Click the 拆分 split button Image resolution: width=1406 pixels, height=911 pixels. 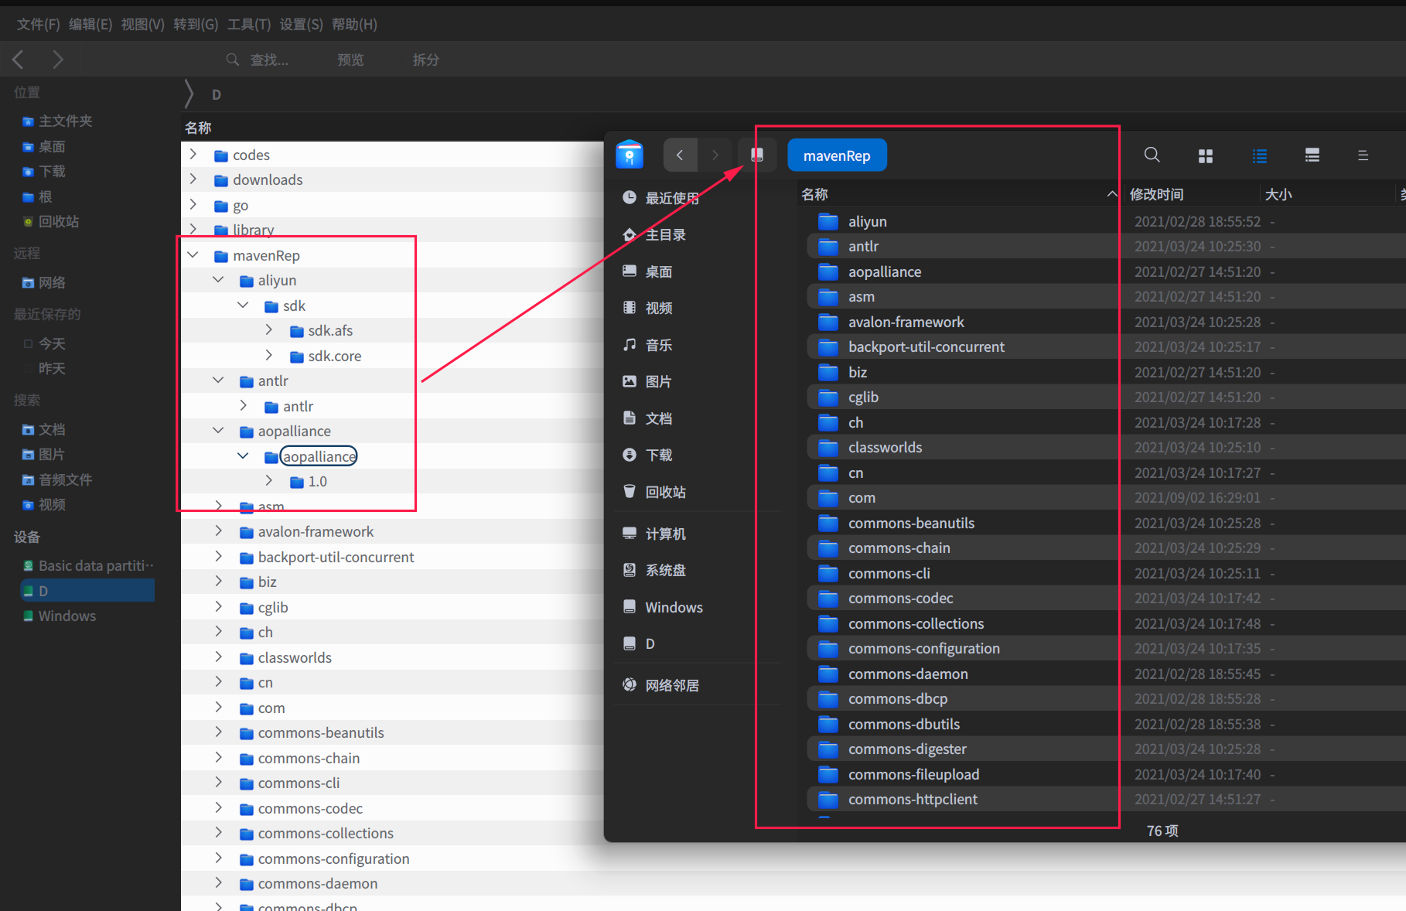(x=425, y=60)
